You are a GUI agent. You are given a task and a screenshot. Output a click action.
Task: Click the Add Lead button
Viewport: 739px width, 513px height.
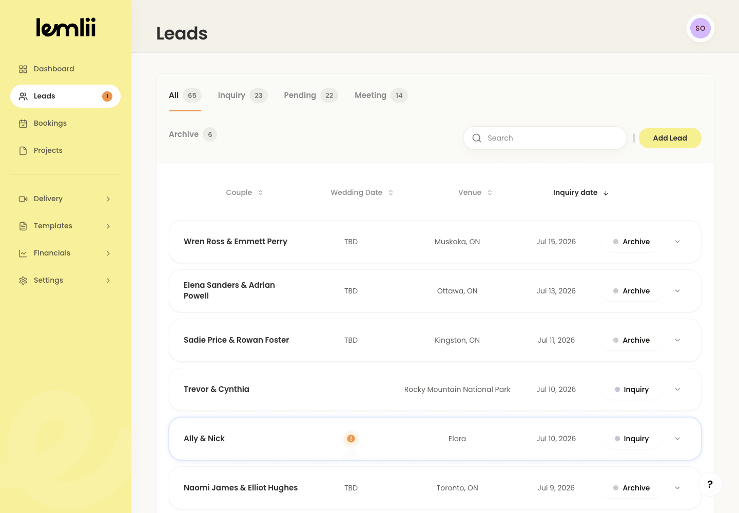pos(670,138)
